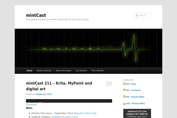Click the site tagline about Linux Mint community

pyautogui.click(x=57, y=19)
